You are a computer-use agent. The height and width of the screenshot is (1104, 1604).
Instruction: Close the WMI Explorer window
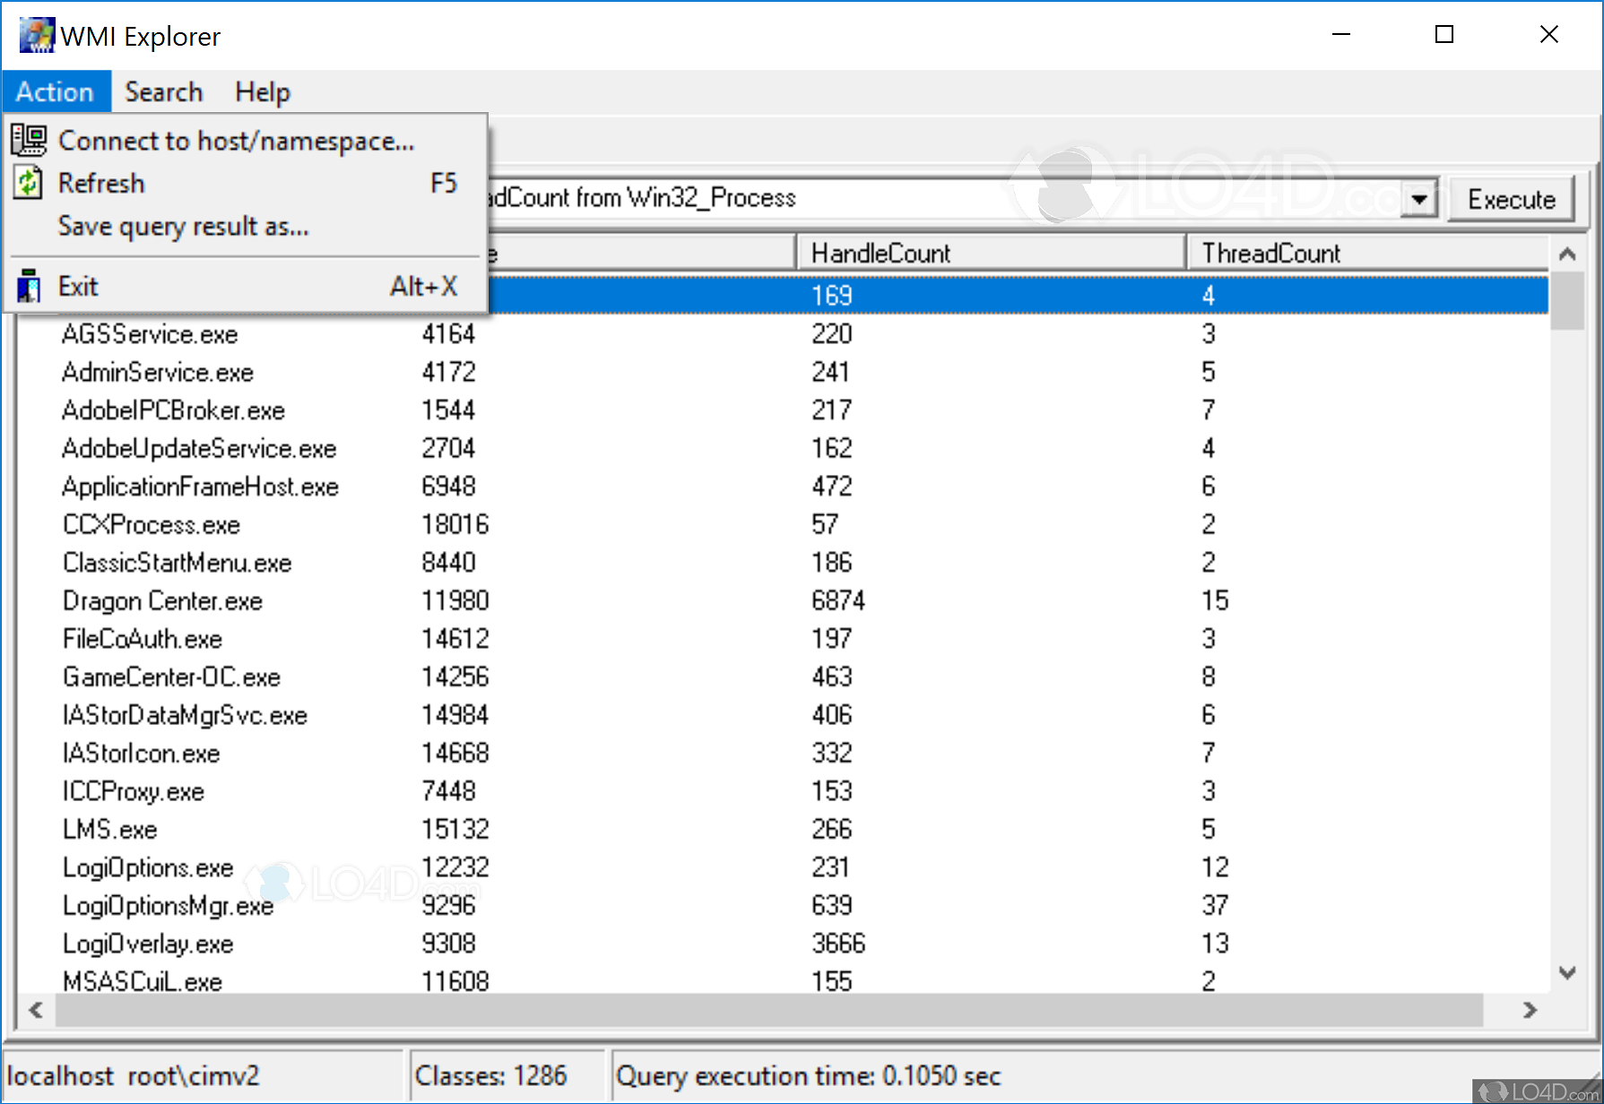[x=1548, y=35]
